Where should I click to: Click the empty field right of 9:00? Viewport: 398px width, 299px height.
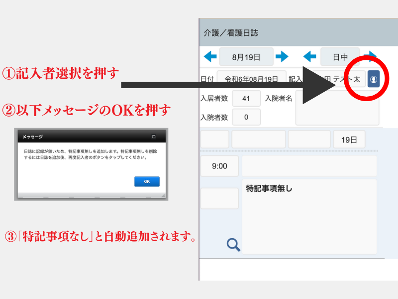309,166
